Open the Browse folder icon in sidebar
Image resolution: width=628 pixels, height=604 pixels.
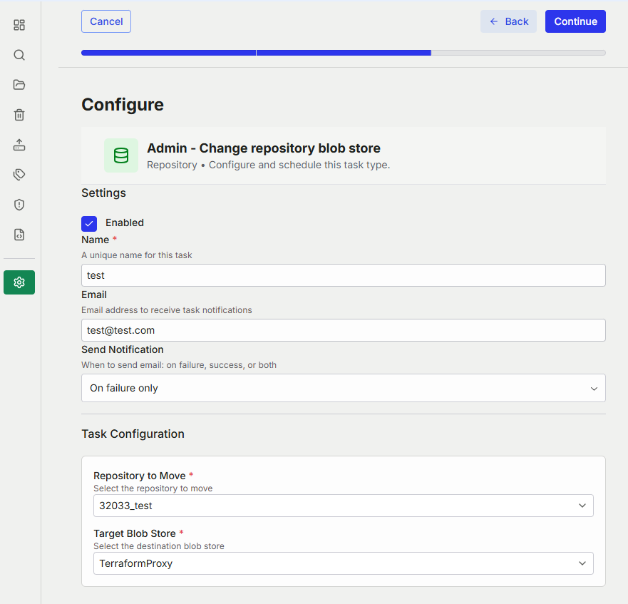pyautogui.click(x=19, y=85)
